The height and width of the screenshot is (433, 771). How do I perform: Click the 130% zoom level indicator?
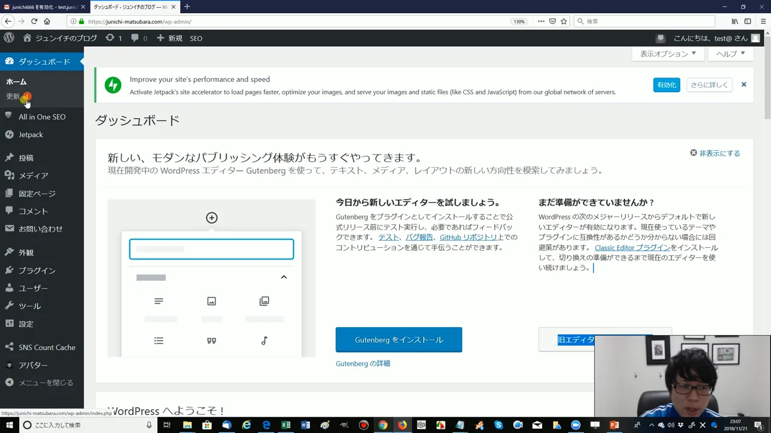(x=519, y=21)
